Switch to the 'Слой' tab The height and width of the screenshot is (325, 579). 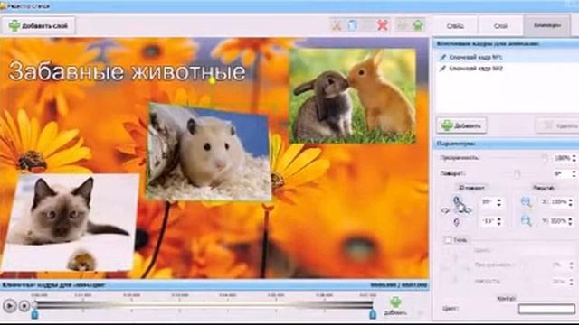[500, 26]
